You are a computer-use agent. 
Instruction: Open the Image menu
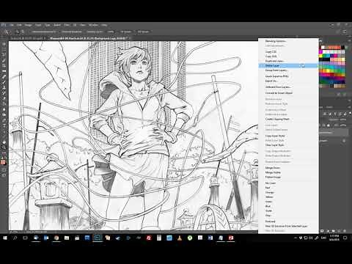pos(28,25)
